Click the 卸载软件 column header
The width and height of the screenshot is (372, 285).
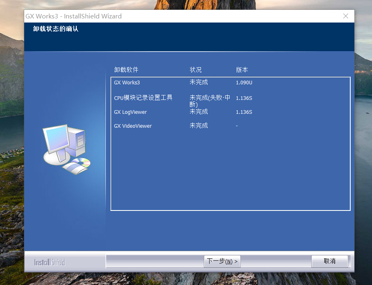tap(126, 70)
